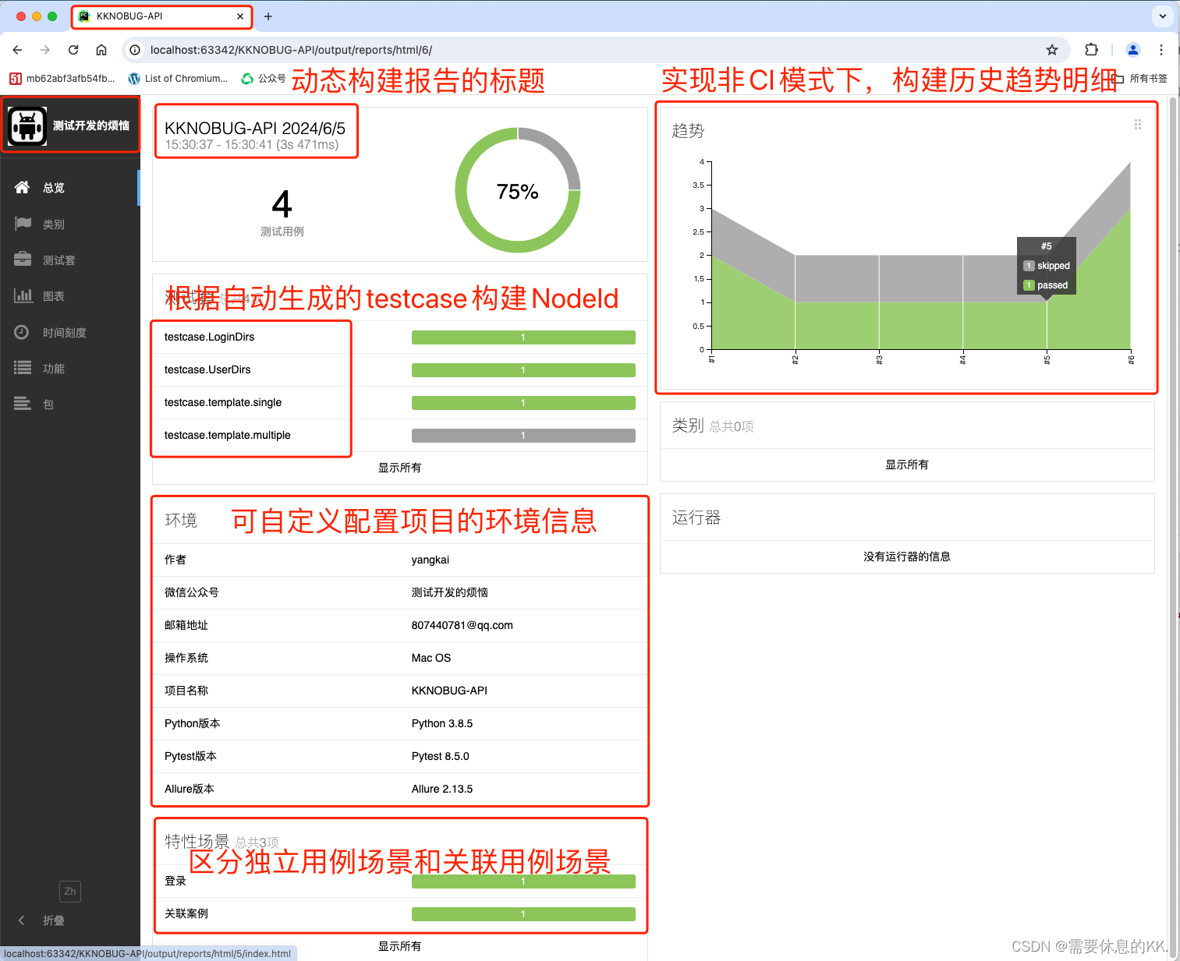This screenshot has width=1180, height=961.
Task: Click 显示所有 under the 特性场景 widget
Action: tap(399, 946)
